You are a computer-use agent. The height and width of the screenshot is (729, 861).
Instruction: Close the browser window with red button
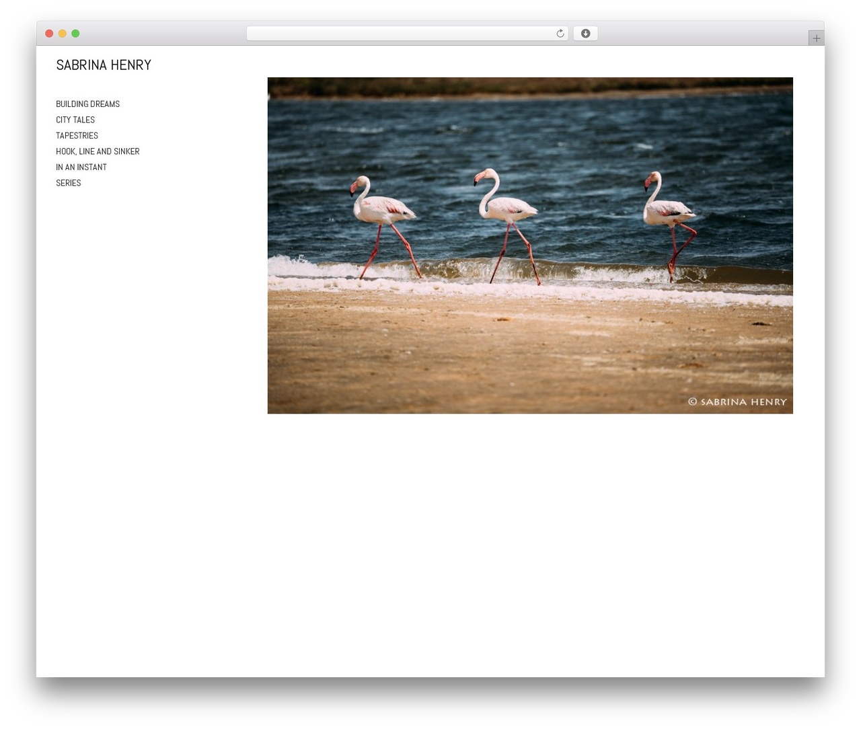pos(49,34)
